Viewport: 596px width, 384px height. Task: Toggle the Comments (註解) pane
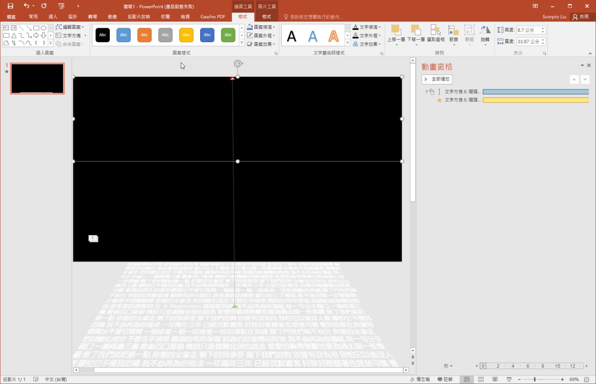(445, 380)
